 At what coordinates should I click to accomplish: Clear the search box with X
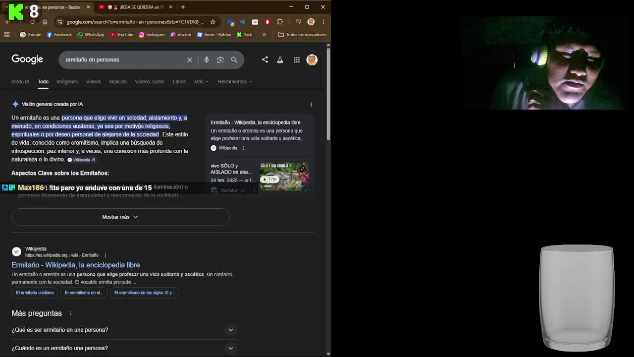click(189, 59)
